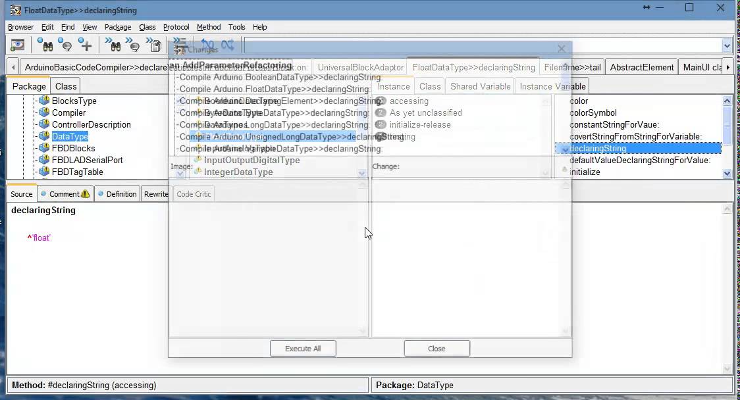The width and height of the screenshot is (740, 400).
Task: Click the InputOutputDigitalType class icon
Action: 198,159
